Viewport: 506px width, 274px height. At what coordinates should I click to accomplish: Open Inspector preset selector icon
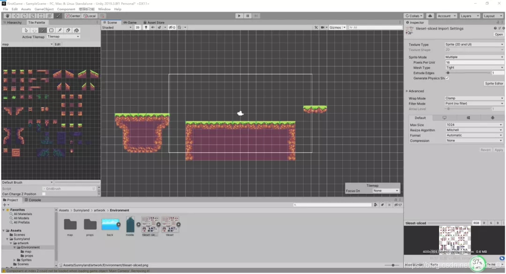coord(499,29)
